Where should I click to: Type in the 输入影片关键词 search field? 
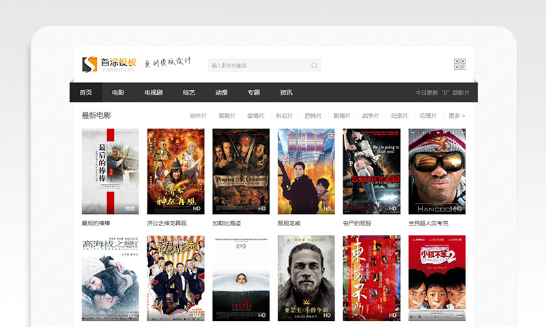tap(259, 65)
